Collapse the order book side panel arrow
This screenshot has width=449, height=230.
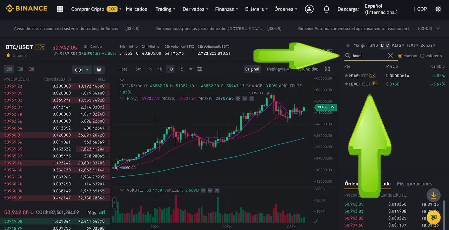(x=114, y=203)
